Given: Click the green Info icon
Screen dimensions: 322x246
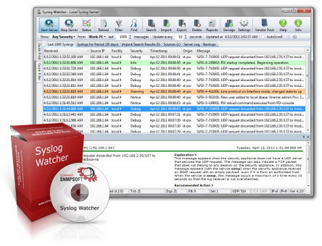Looking at the screenshot, I should [x=298, y=25].
